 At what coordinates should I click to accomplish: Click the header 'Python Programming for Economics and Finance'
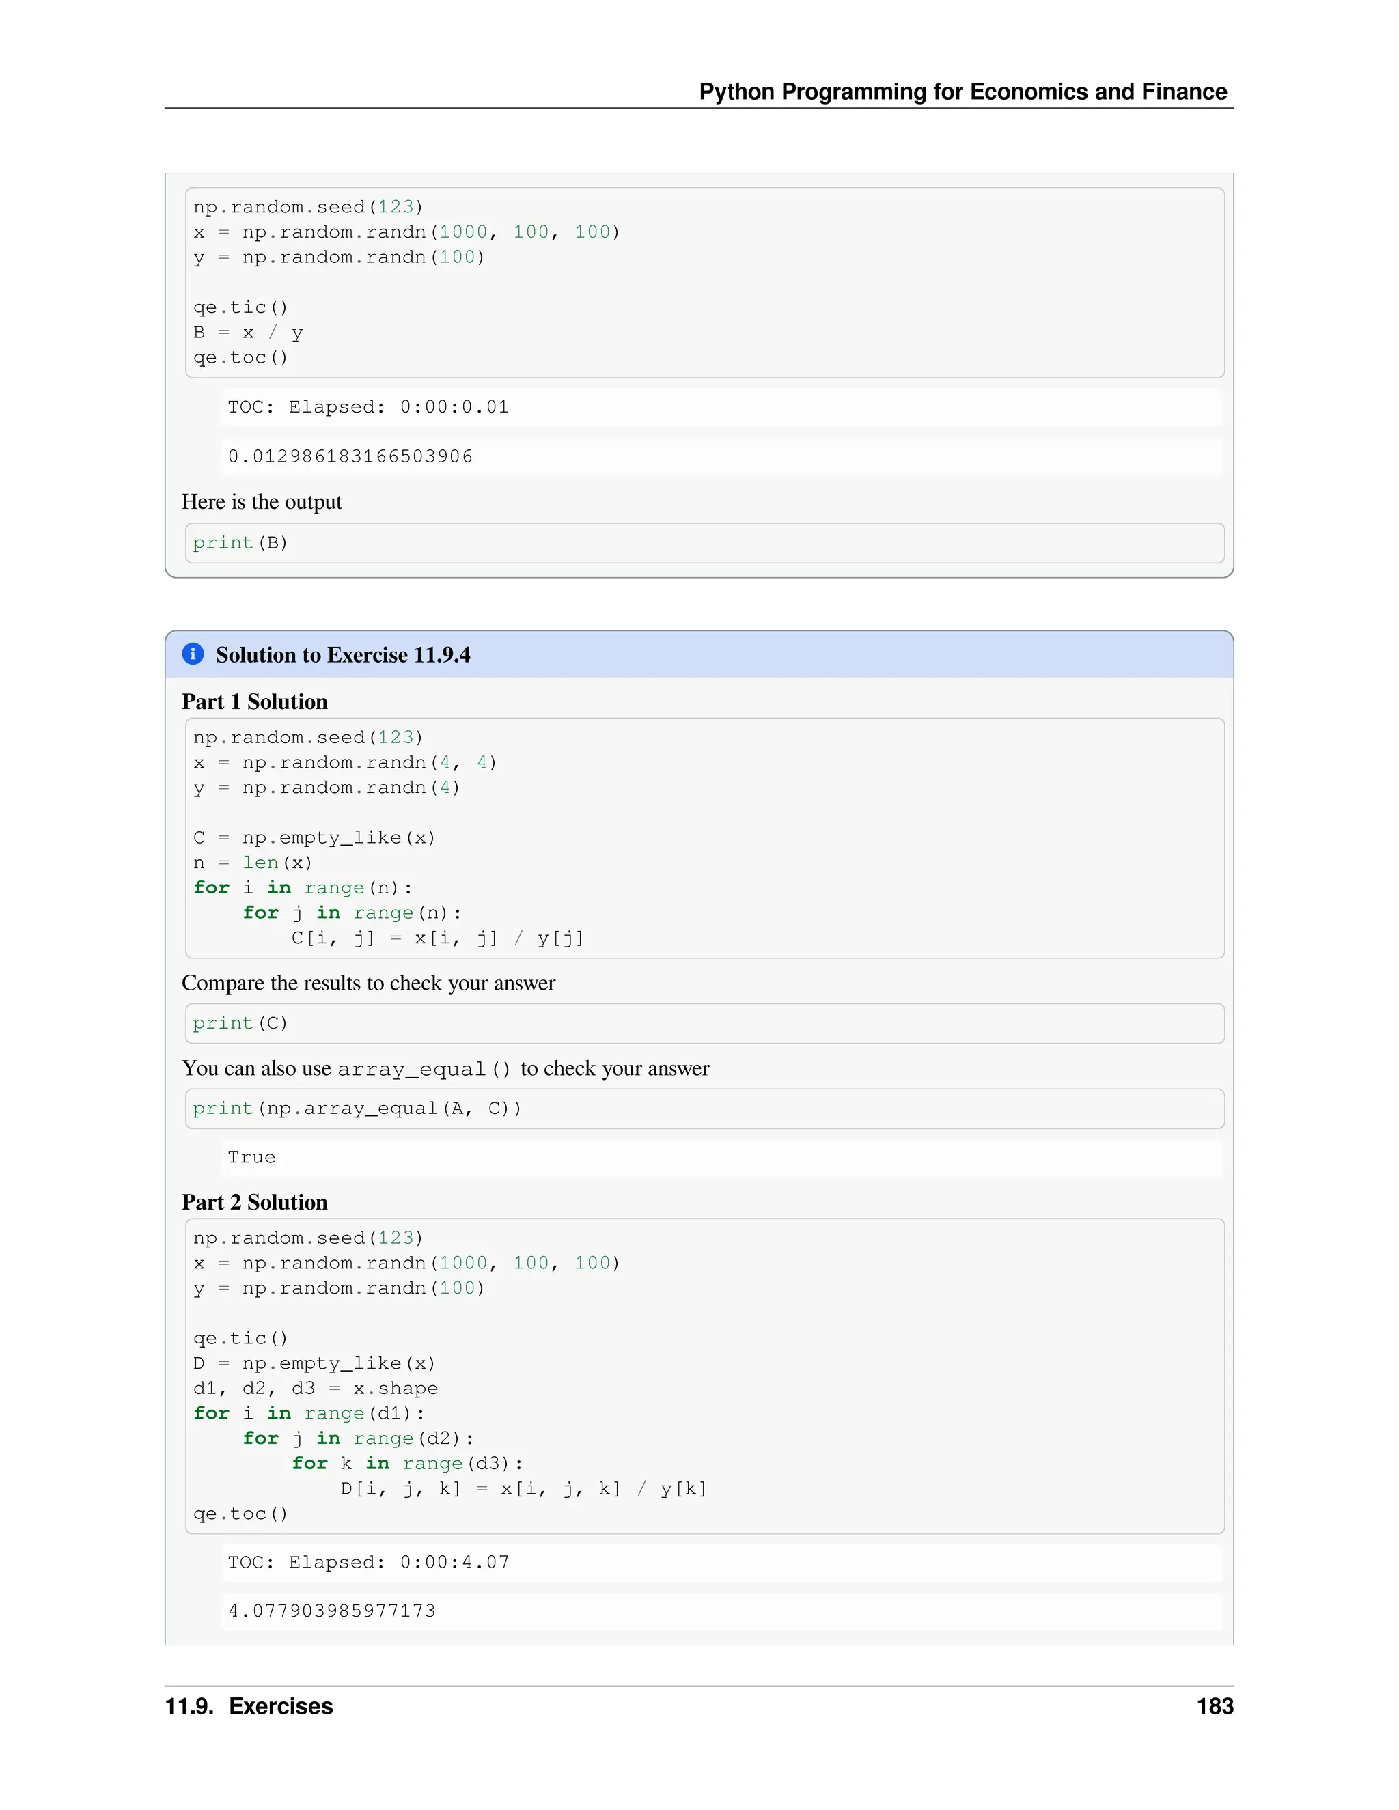(963, 91)
